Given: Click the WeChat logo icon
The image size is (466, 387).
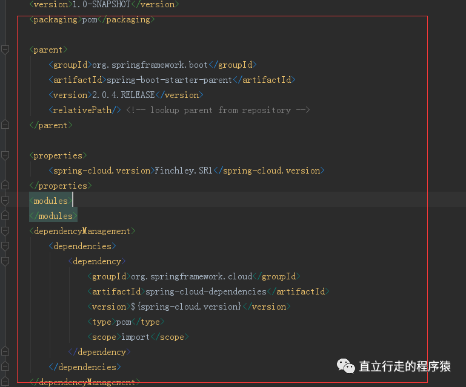Looking at the screenshot, I should tap(345, 366).
